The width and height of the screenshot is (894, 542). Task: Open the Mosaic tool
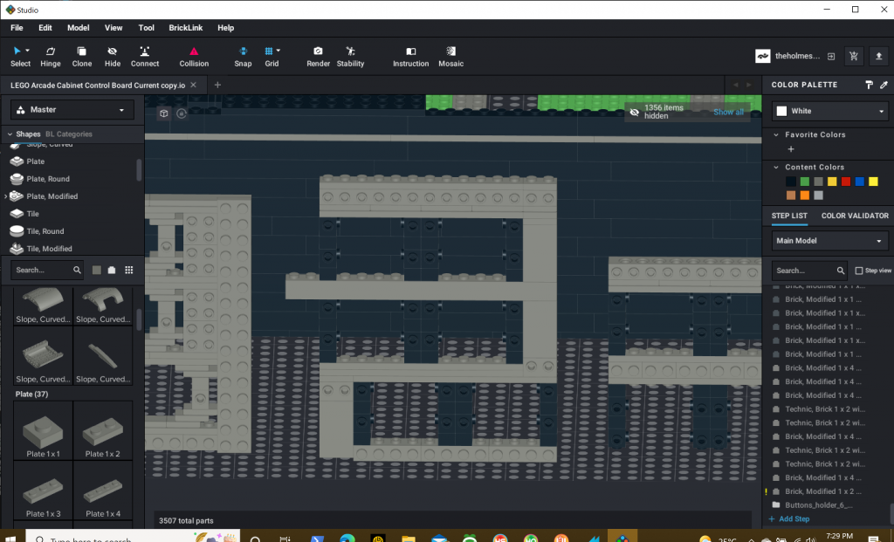pos(450,55)
